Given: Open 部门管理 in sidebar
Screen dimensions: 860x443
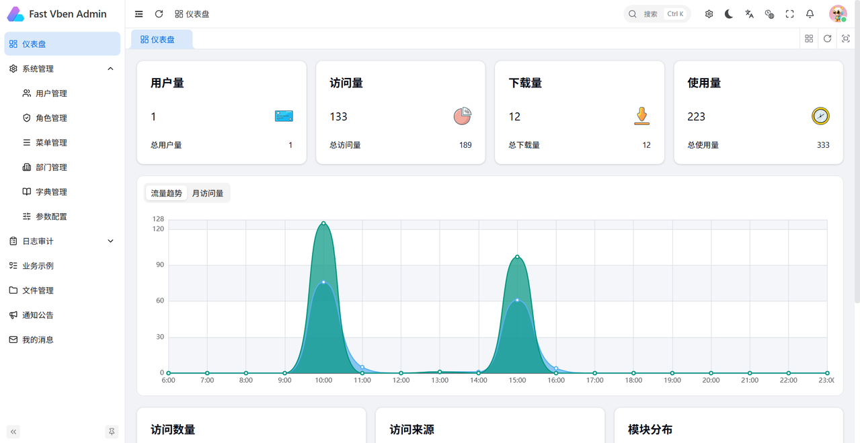Looking at the screenshot, I should pyautogui.click(x=63, y=167).
